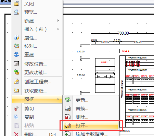
Task: Click the preview magnifier icon
Action: (16, 12)
